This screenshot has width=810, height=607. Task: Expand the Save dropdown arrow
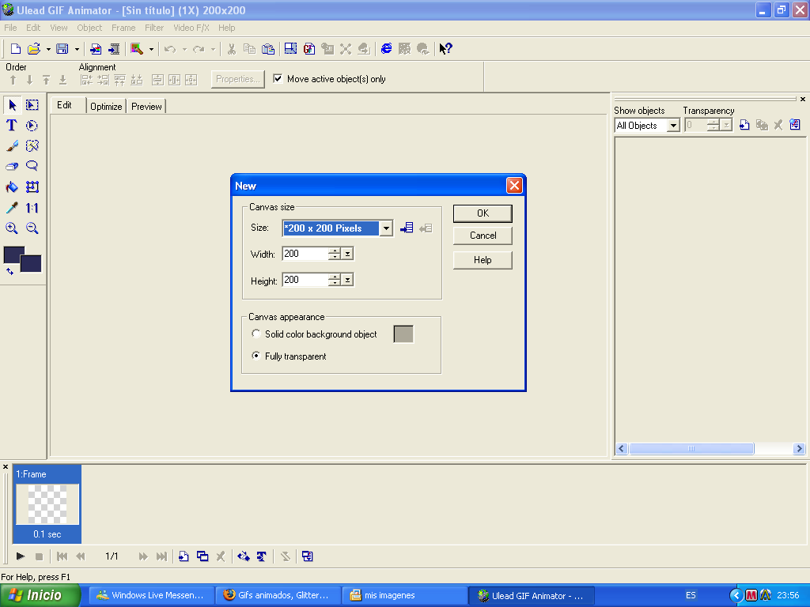coord(77,50)
